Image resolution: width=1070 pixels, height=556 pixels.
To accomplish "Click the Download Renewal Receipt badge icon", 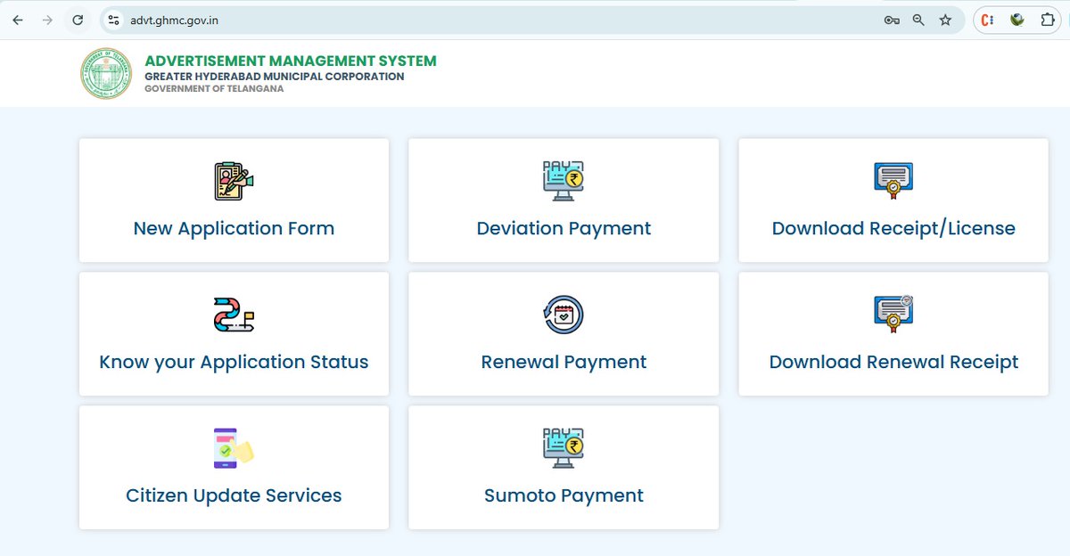I will click(893, 311).
